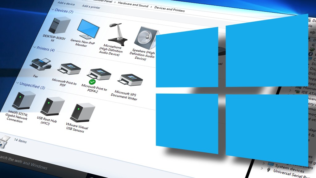
Task: Click the IDE ATA controller icon in Device Manager
Action: [297, 91]
